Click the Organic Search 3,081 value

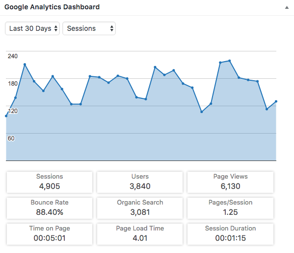(140, 212)
